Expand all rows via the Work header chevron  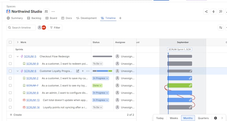pos(17,42)
